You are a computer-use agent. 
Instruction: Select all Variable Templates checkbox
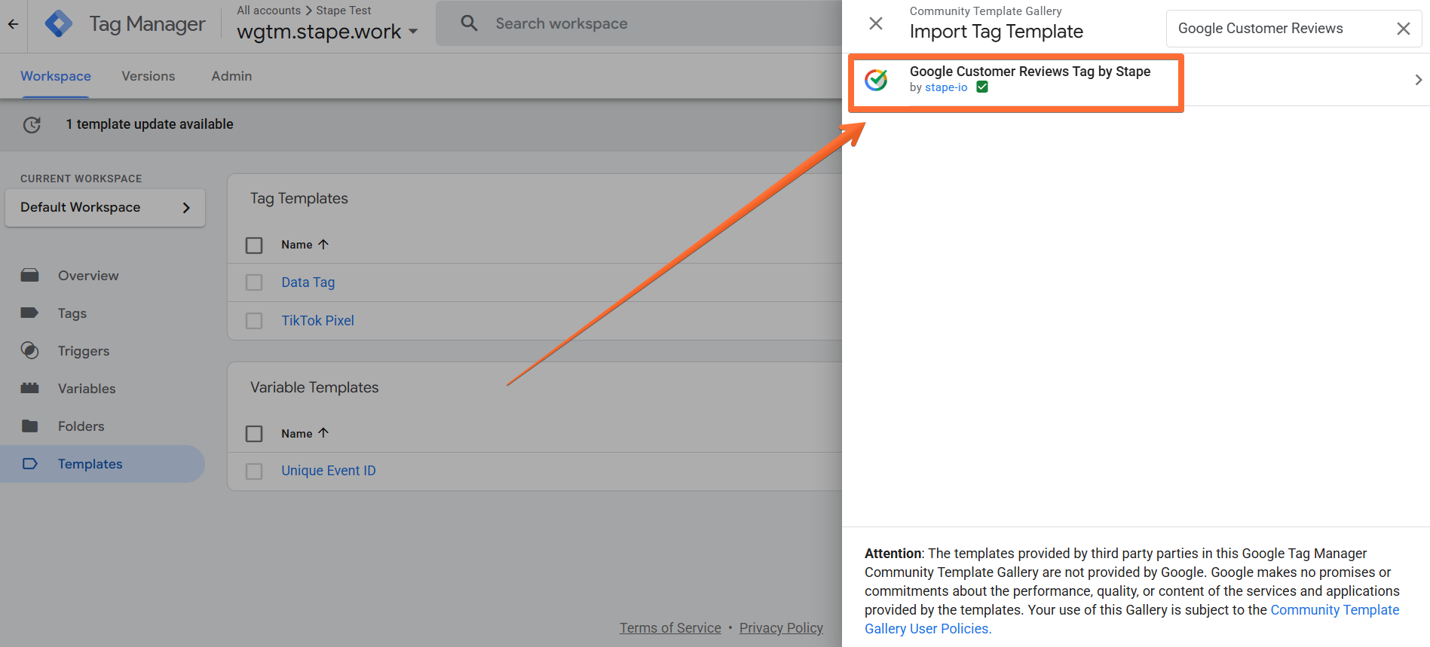coord(254,434)
